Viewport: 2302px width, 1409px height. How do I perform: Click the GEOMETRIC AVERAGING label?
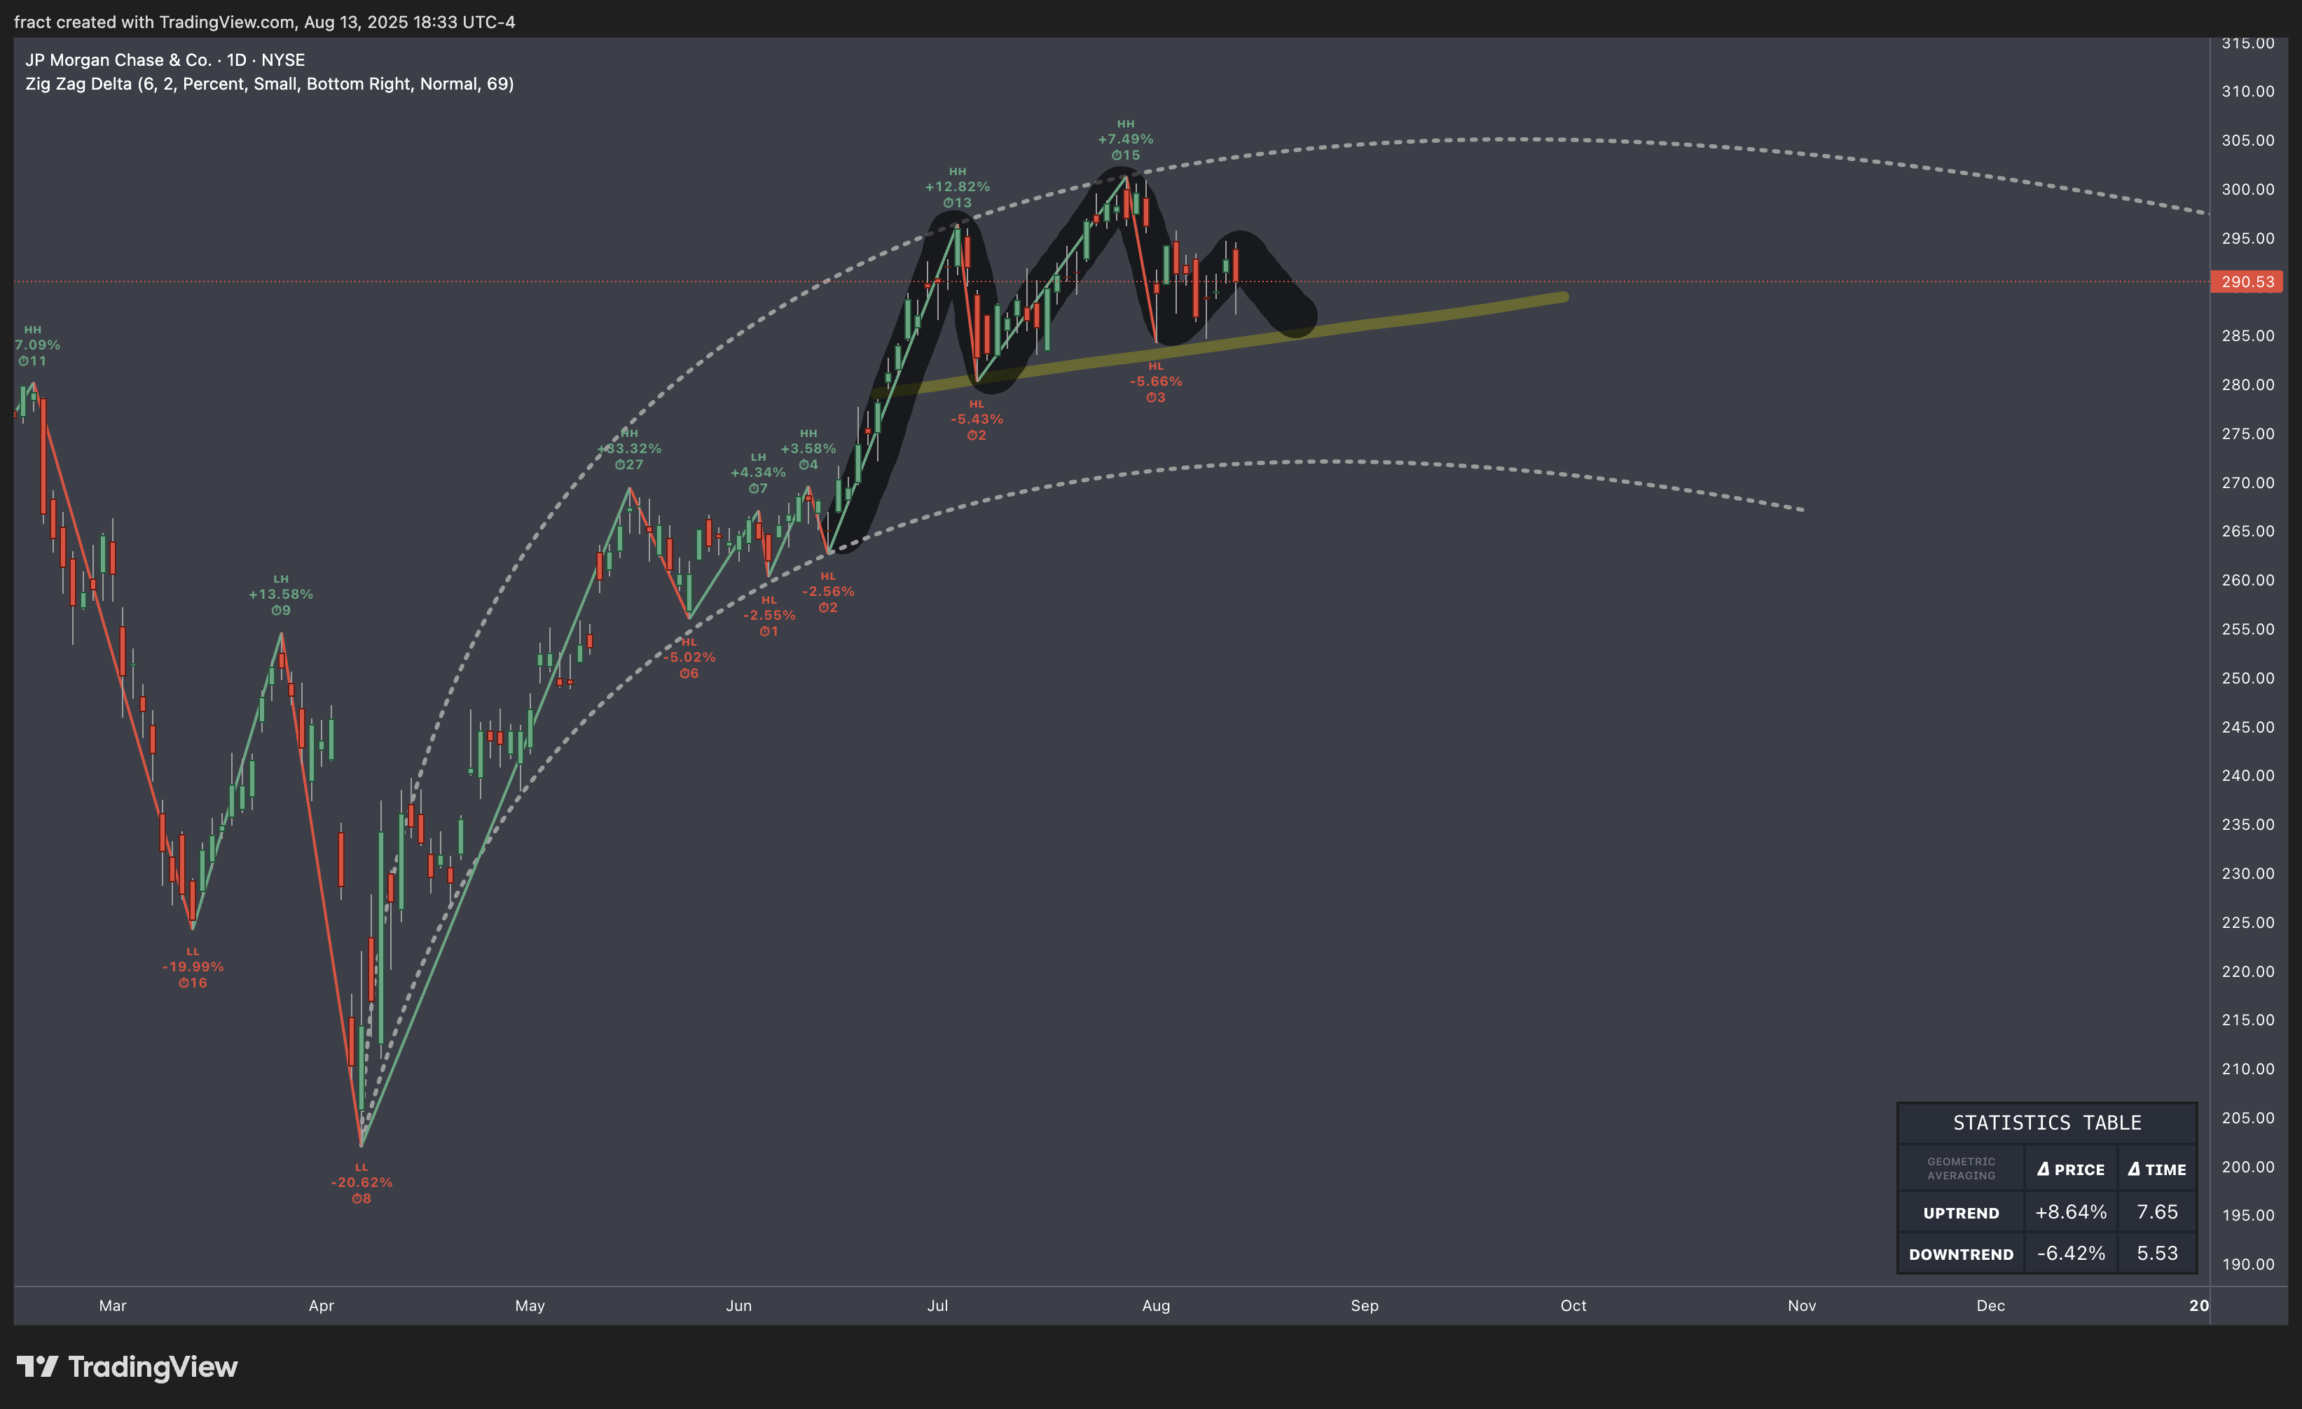(x=1961, y=1169)
